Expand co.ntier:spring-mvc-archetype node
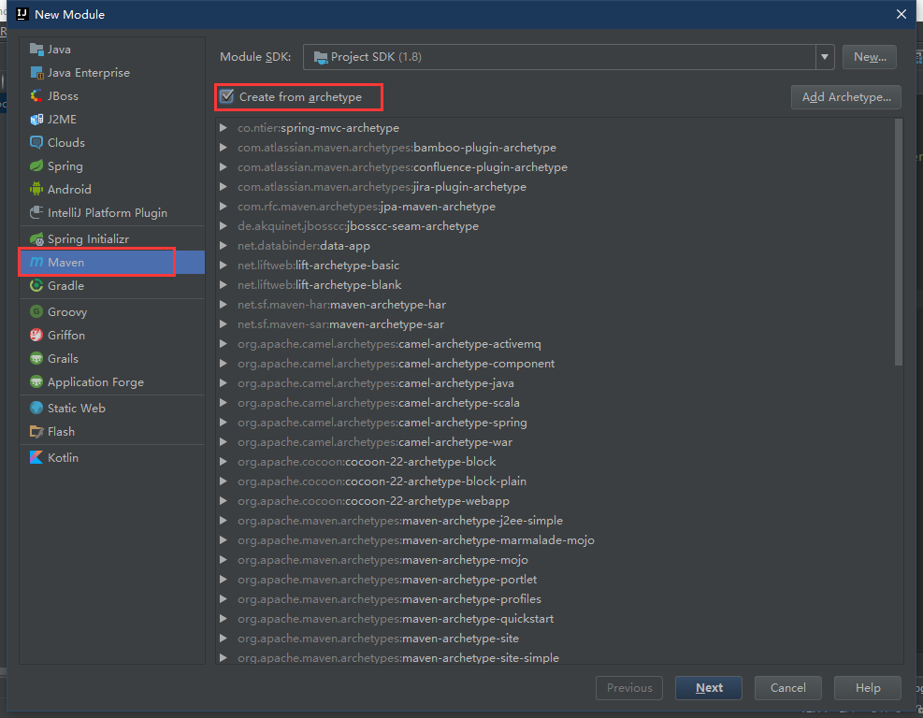This screenshot has width=923, height=718. (x=224, y=128)
